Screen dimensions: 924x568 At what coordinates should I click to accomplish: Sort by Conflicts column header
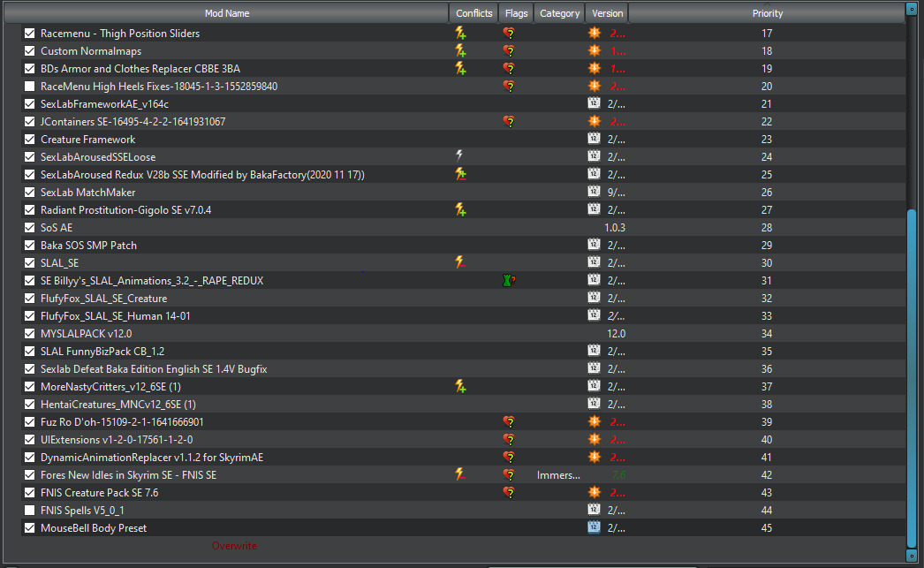tap(473, 13)
